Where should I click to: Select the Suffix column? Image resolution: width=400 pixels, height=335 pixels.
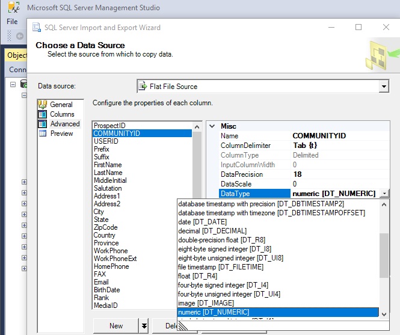coord(101,157)
